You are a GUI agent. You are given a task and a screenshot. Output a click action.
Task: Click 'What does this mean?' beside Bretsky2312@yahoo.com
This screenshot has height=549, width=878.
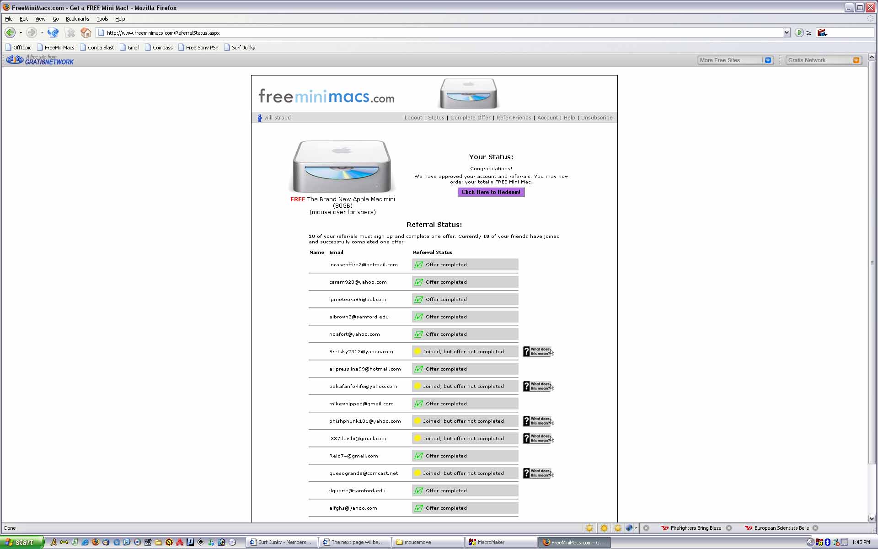538,351
